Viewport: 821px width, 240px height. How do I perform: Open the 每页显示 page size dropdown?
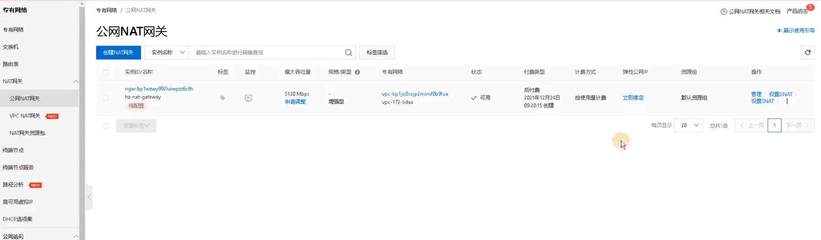pos(688,125)
